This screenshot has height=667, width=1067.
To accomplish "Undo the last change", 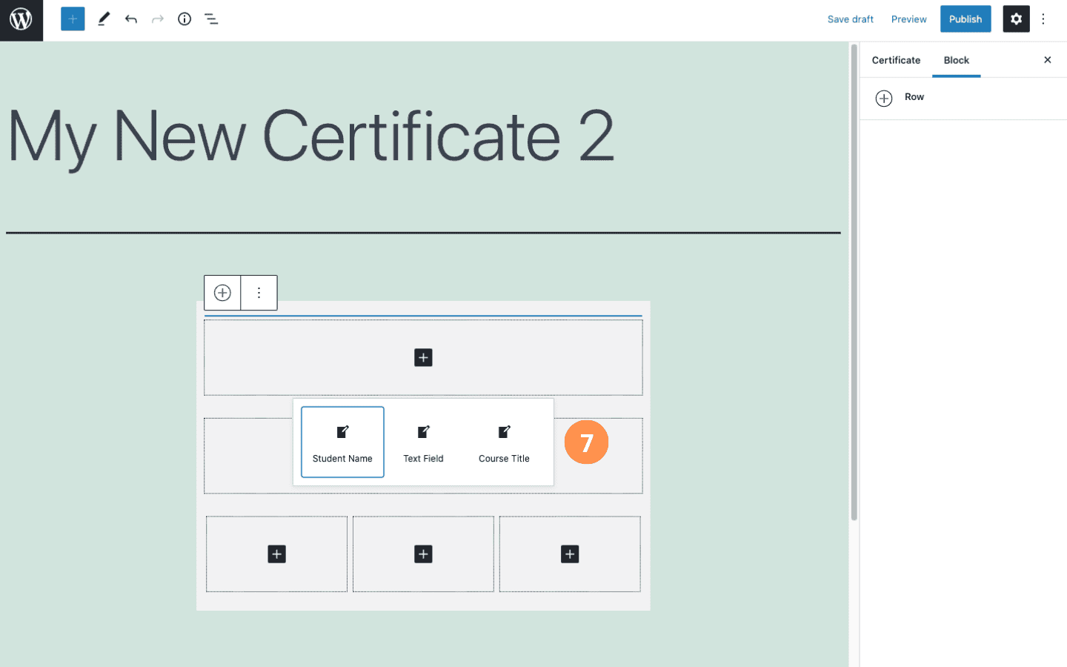I will (x=131, y=19).
